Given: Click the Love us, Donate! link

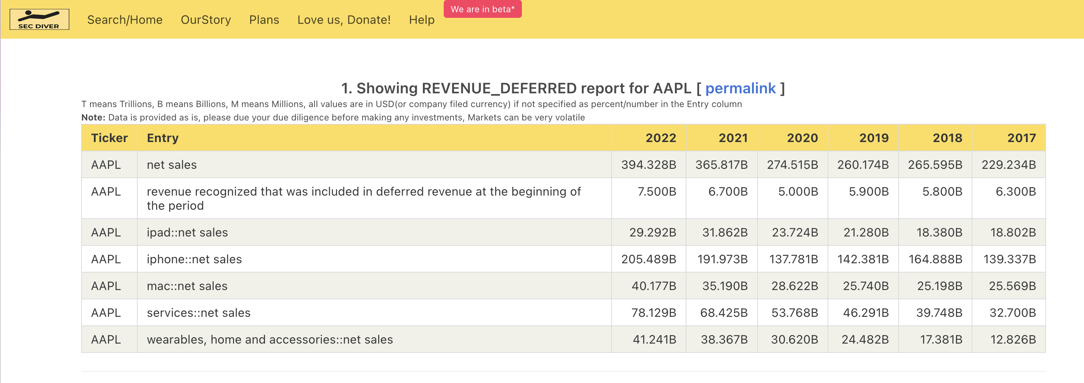Looking at the screenshot, I should coord(343,20).
